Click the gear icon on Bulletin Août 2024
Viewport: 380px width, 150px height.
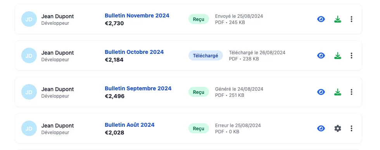point(338,128)
